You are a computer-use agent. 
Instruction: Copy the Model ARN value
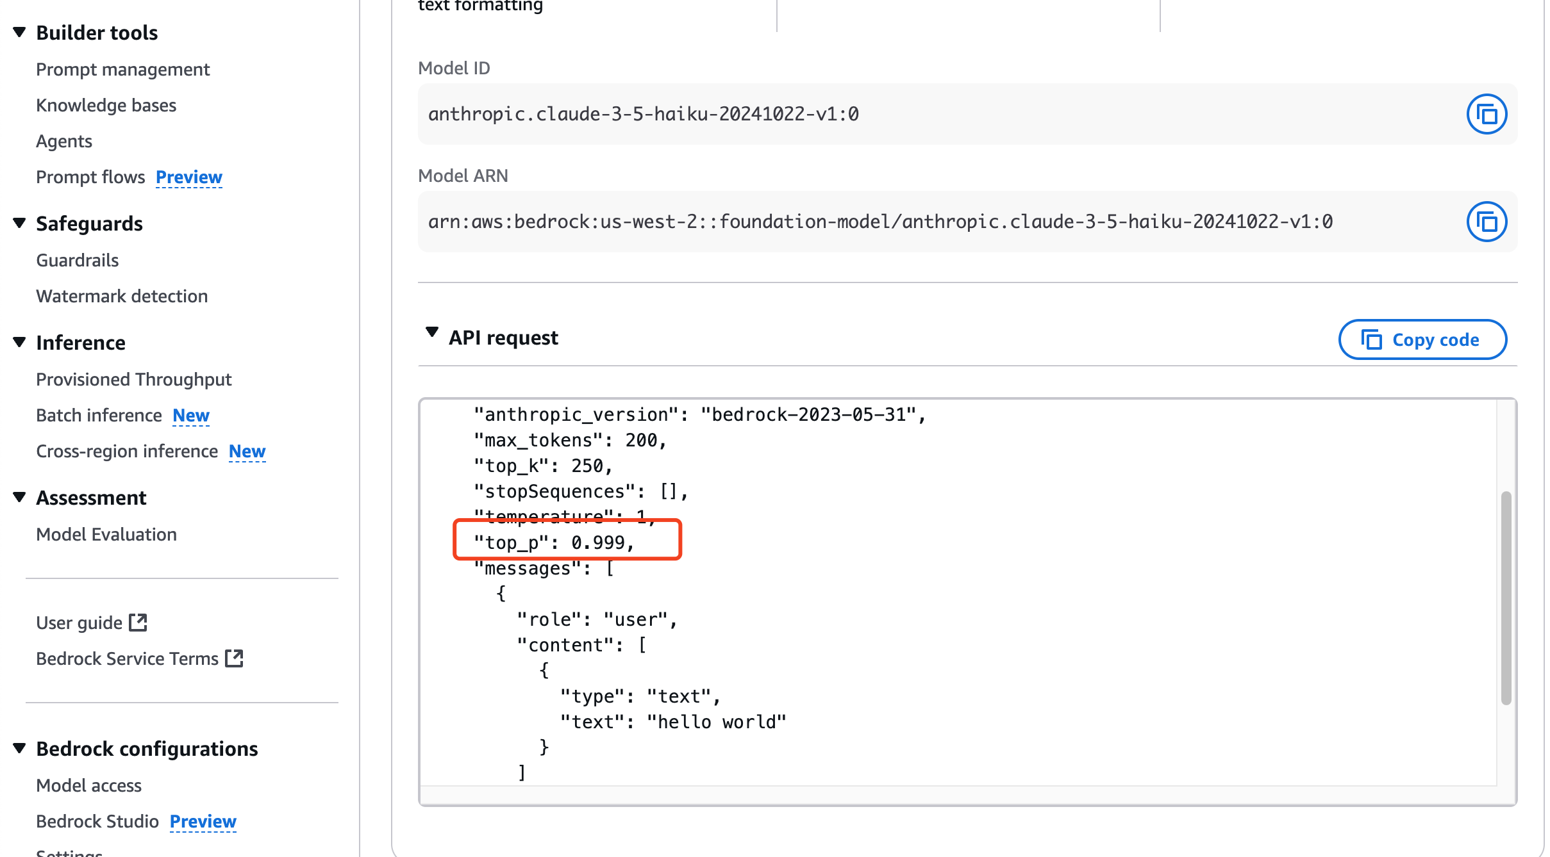[1487, 222]
